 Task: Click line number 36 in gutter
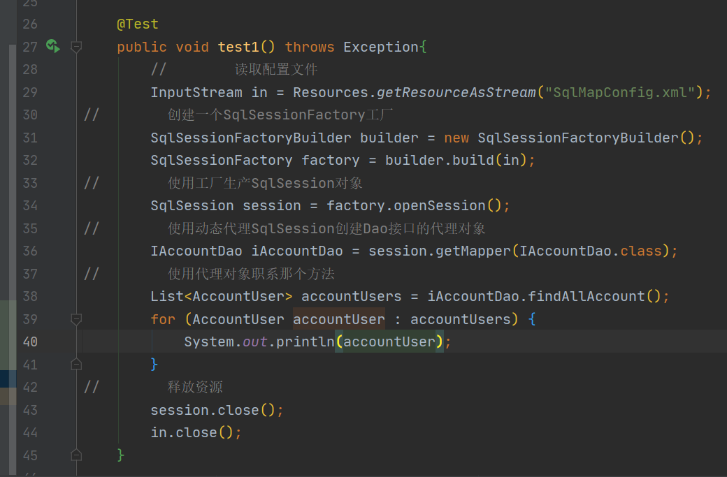(x=30, y=251)
